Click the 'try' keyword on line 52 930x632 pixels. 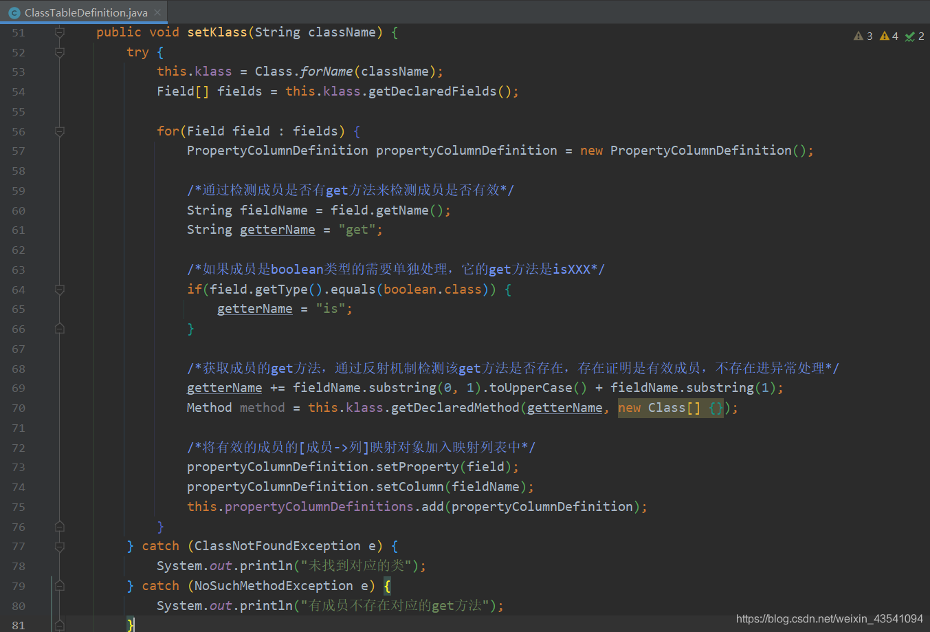pyautogui.click(x=137, y=52)
